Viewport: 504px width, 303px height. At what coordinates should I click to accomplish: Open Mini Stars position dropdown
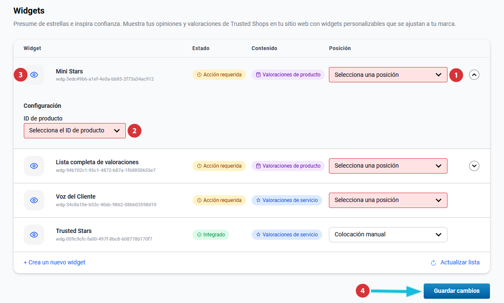coord(388,75)
